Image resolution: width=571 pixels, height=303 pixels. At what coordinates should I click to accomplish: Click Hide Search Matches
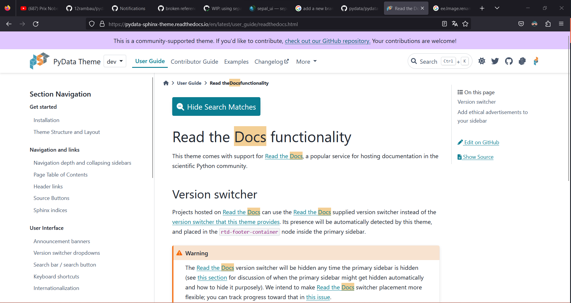(216, 106)
